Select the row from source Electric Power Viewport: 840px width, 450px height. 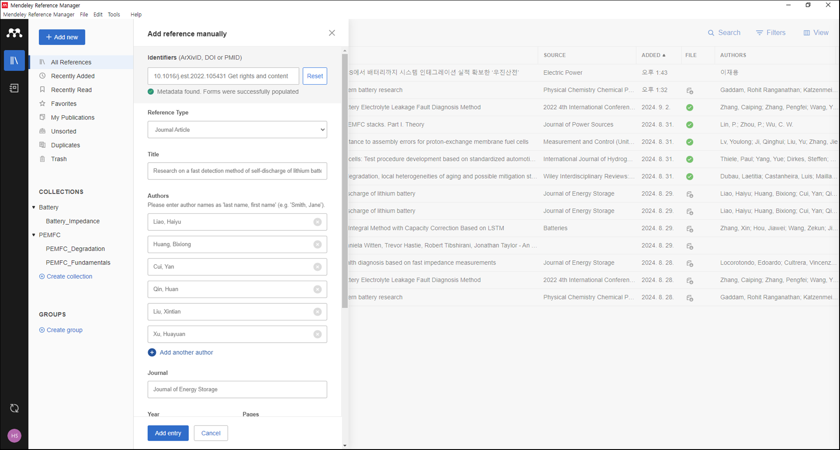point(593,73)
